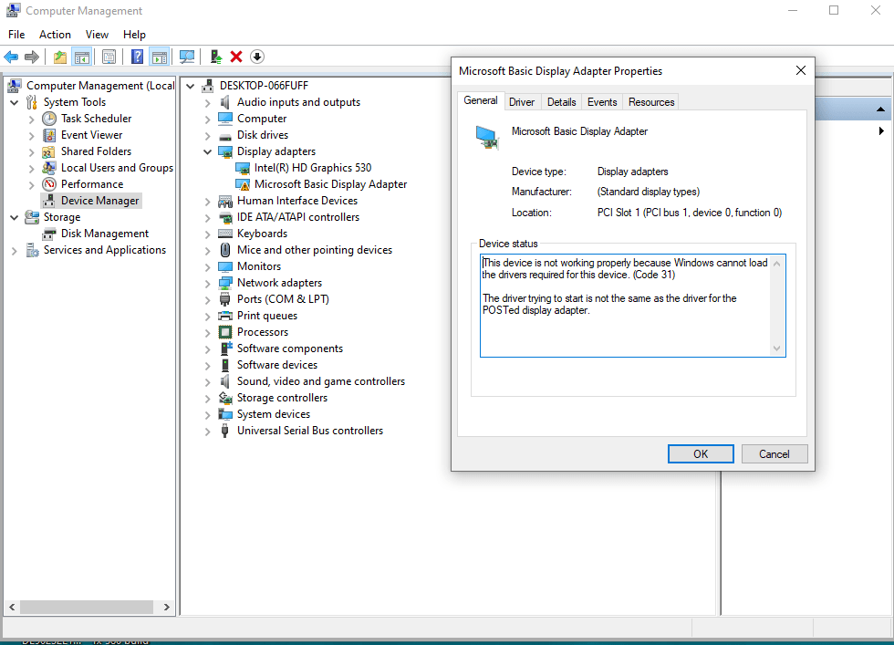Click the Properties toolbar icon
Viewport: 894px width, 645px height.
109,57
